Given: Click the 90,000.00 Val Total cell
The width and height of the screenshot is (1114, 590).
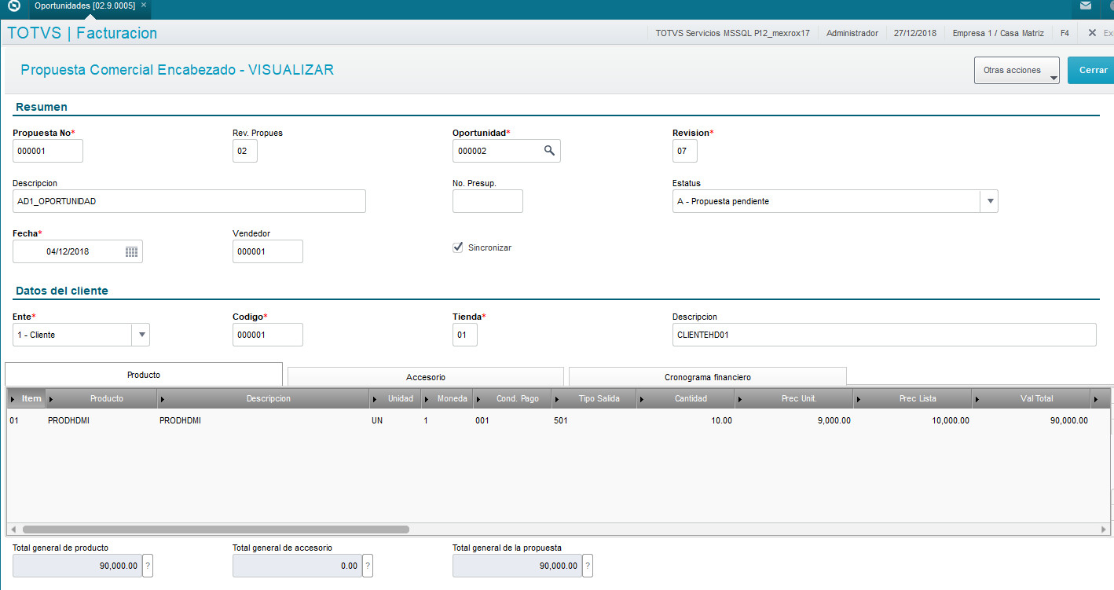Looking at the screenshot, I should click(1069, 420).
